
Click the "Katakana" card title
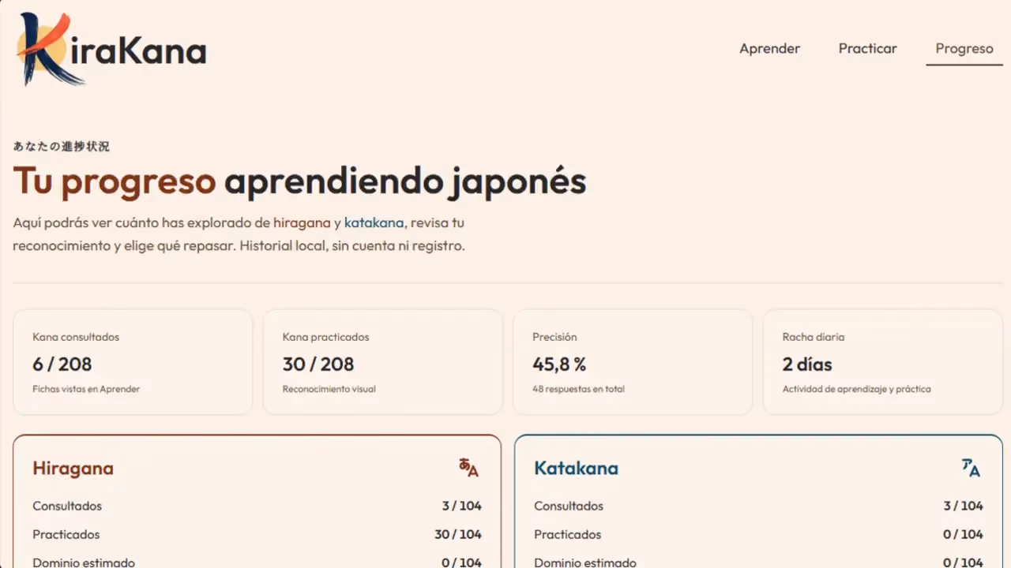(576, 468)
